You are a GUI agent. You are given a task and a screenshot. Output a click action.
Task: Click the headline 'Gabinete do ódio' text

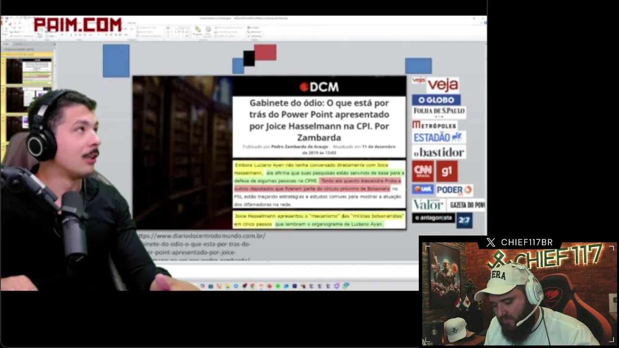pyautogui.click(x=319, y=120)
